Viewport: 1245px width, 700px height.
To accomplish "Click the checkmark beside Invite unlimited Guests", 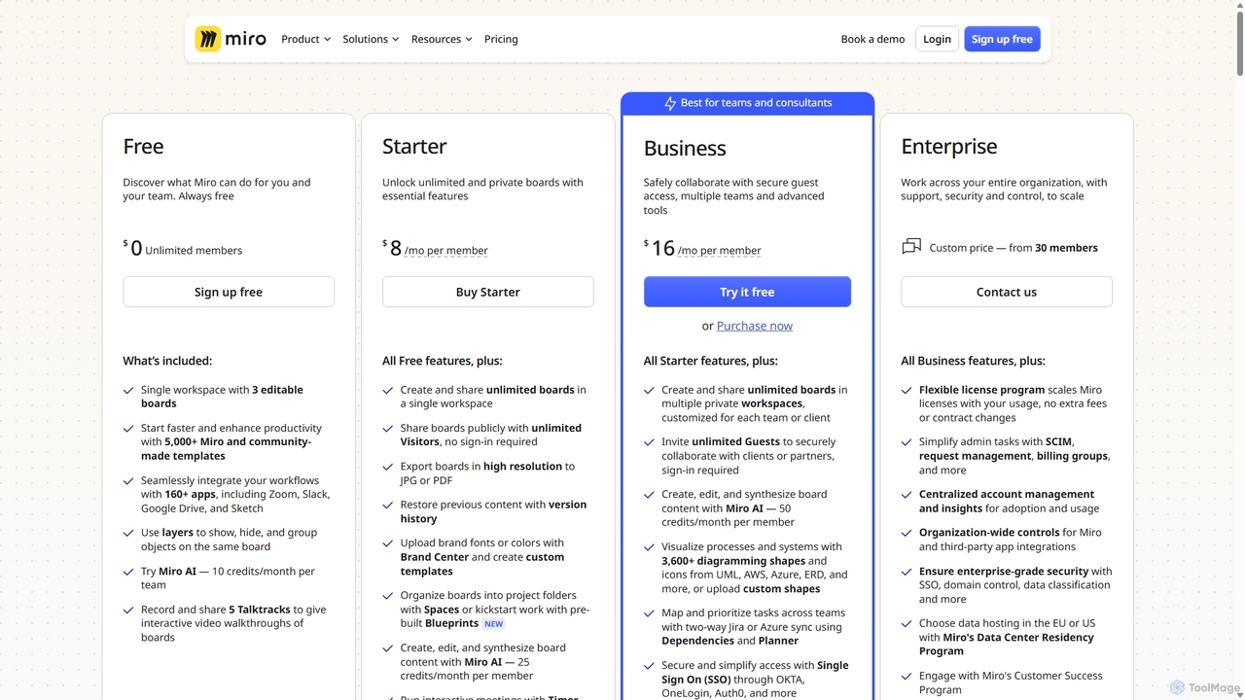I will pyautogui.click(x=649, y=442).
